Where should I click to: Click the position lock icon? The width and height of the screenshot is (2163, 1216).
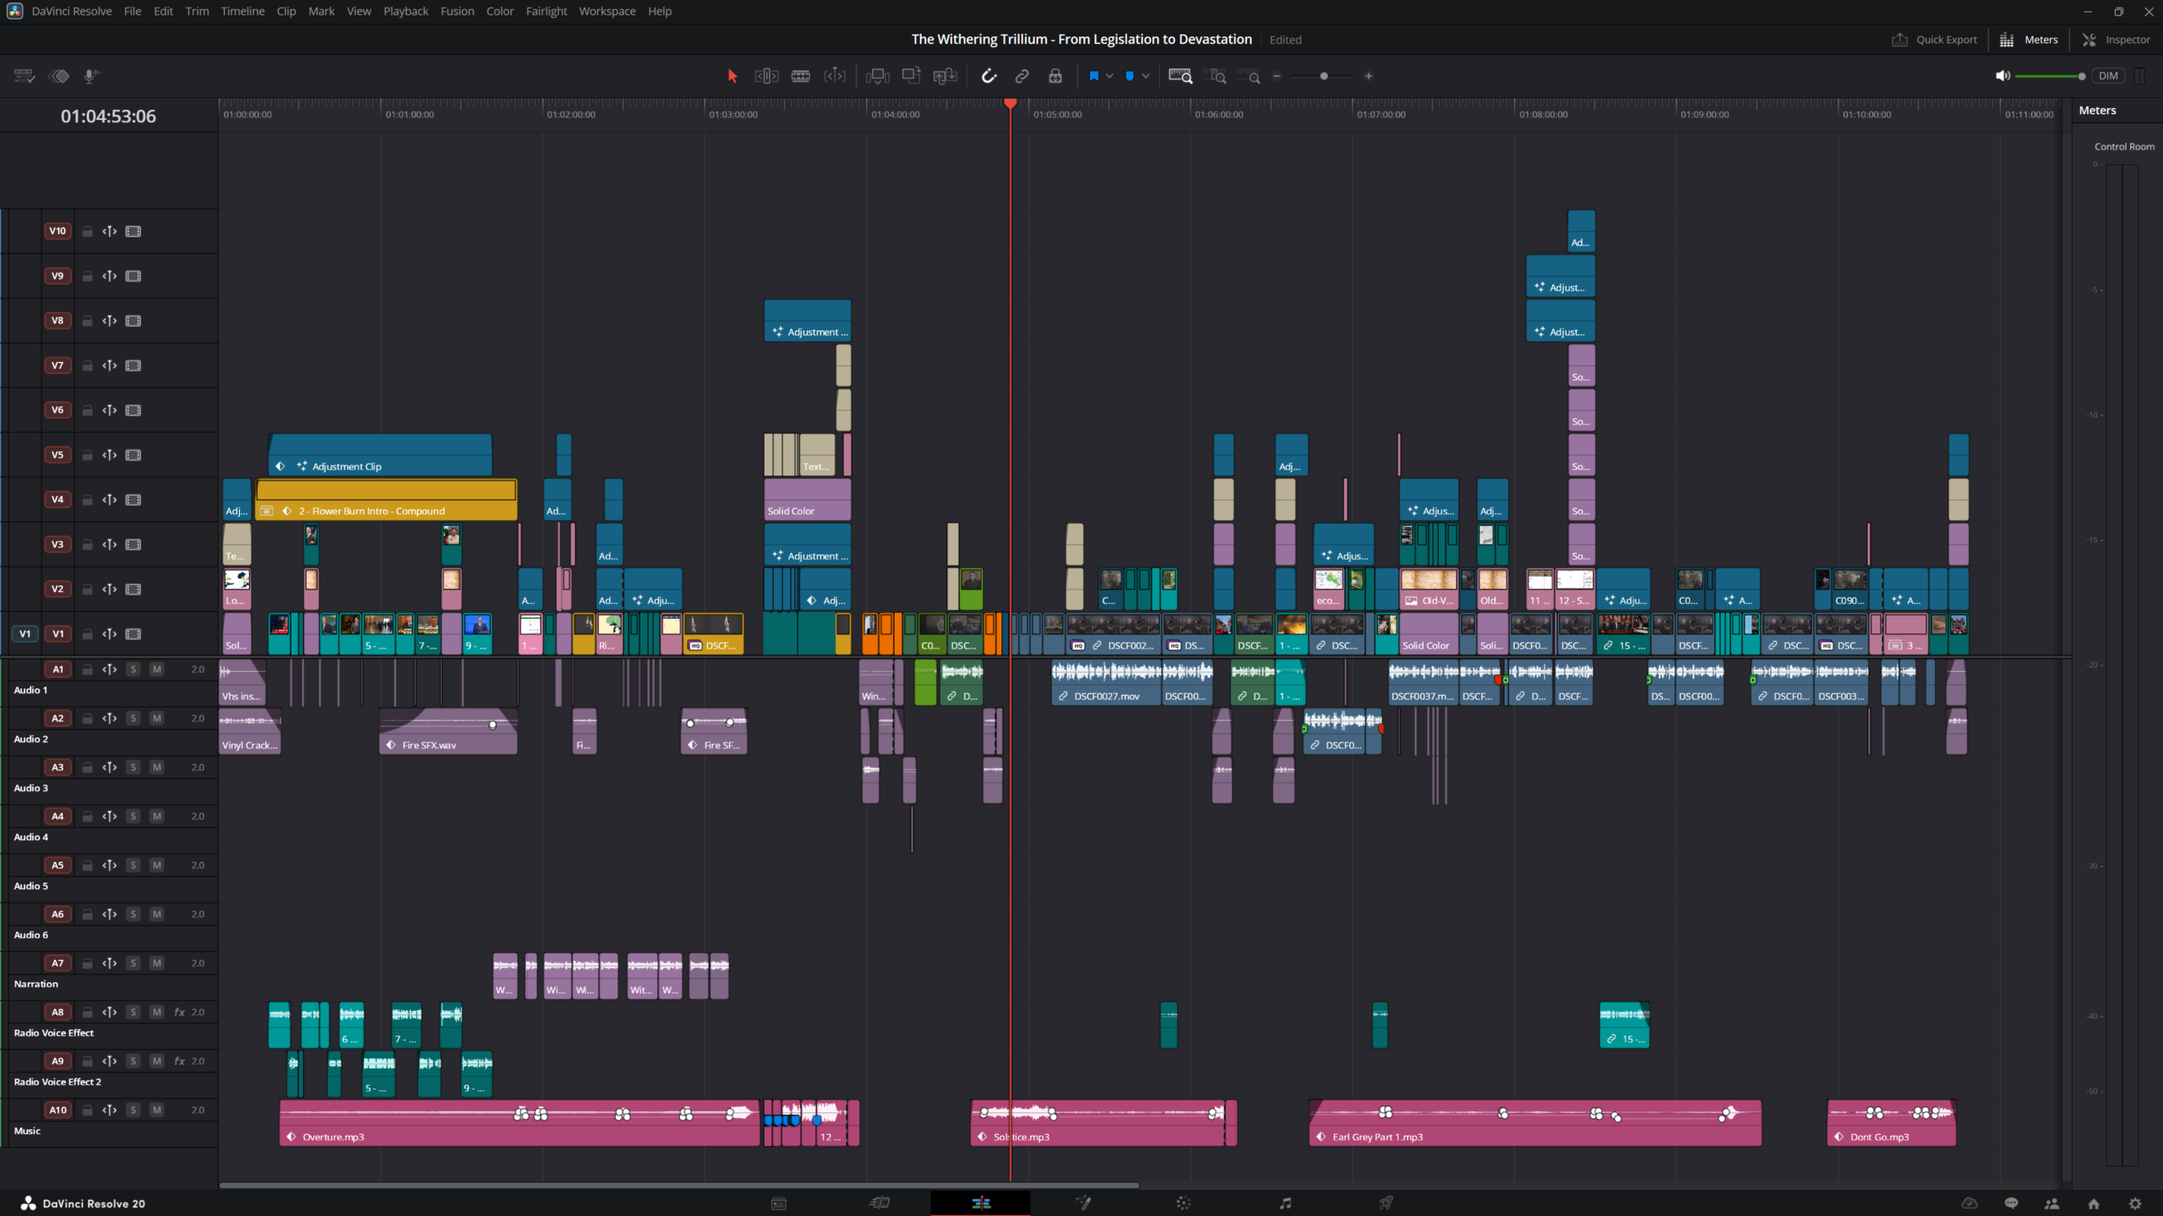(x=1055, y=76)
